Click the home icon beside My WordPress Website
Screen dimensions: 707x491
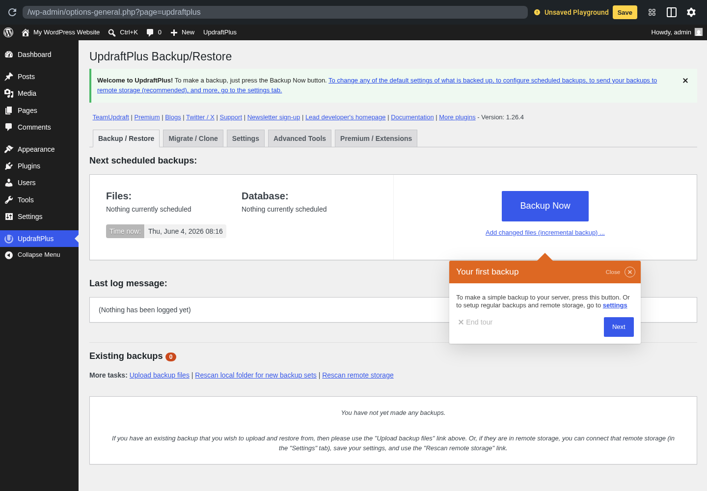tap(26, 32)
